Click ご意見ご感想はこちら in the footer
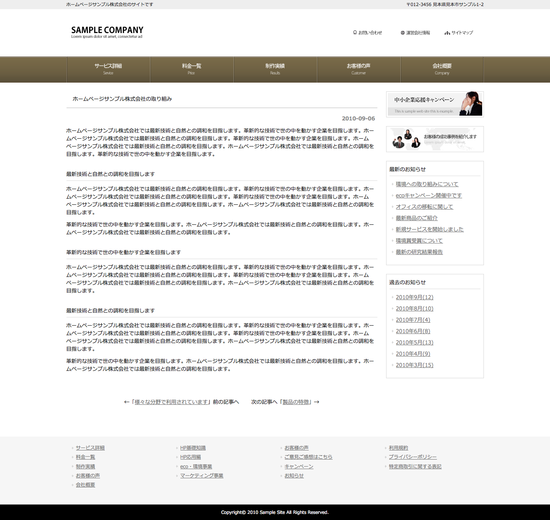Viewport: 550px width, 520px height. click(x=308, y=457)
